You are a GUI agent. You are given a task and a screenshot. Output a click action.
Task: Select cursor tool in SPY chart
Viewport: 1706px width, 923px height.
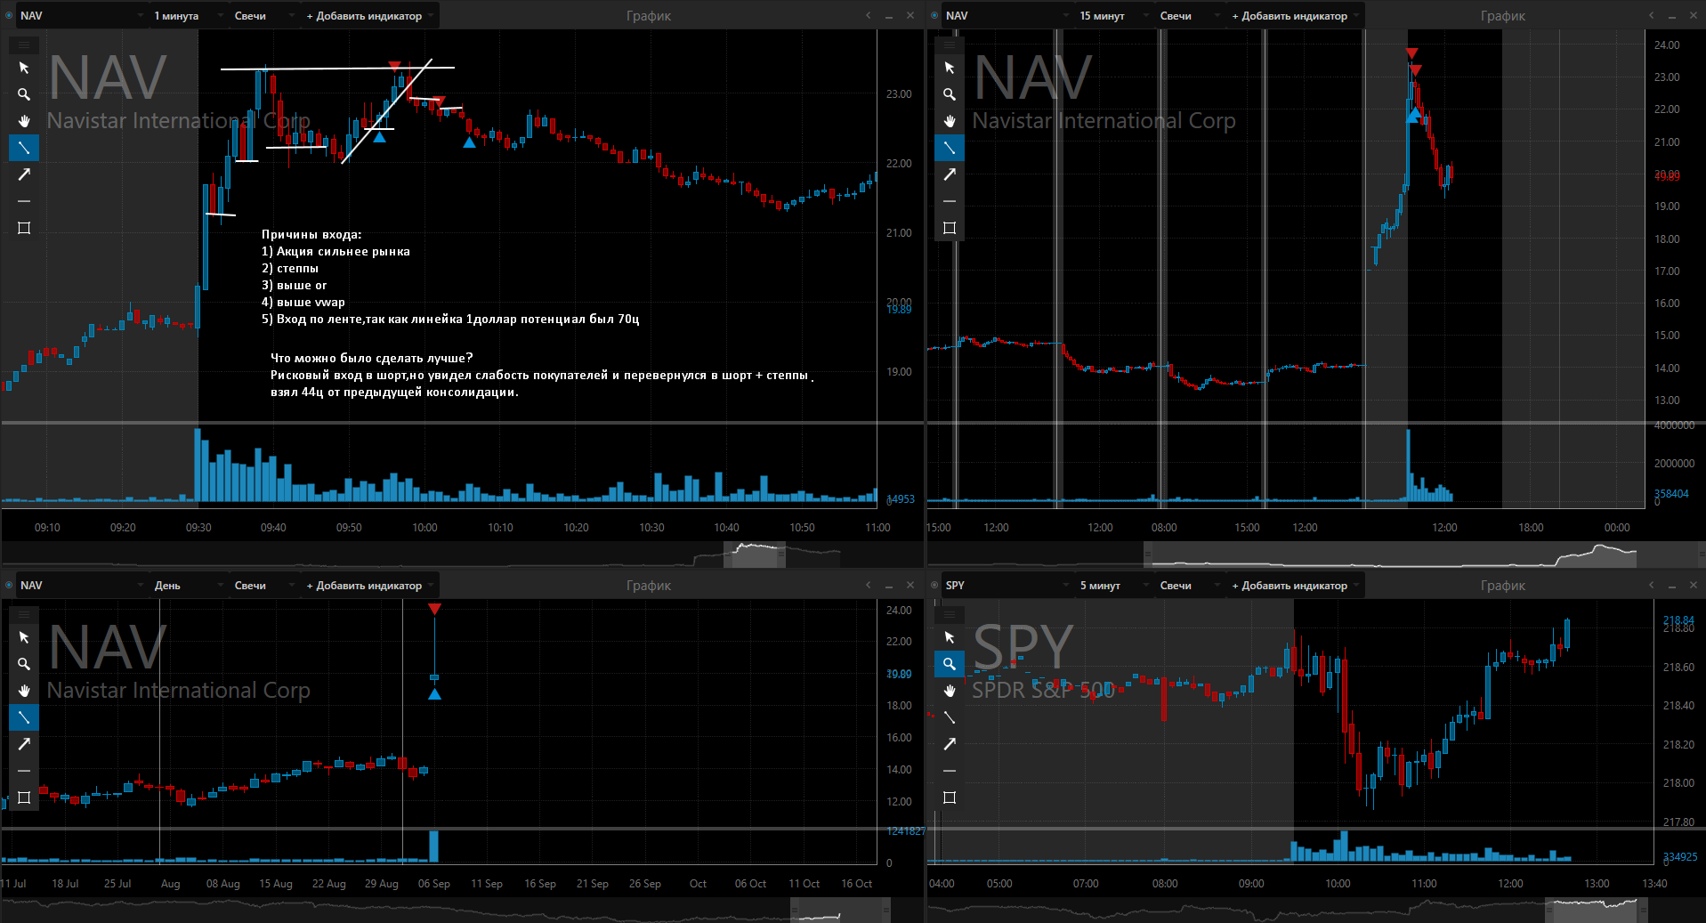pyautogui.click(x=950, y=637)
